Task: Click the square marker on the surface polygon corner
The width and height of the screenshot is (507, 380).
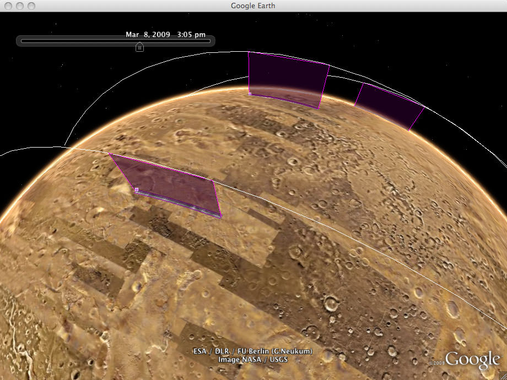Action: (136, 189)
